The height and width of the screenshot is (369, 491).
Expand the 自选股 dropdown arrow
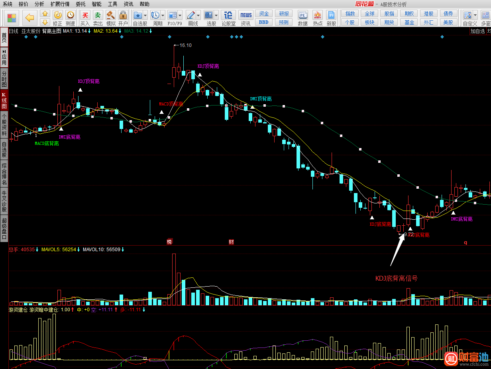pos(145,16)
